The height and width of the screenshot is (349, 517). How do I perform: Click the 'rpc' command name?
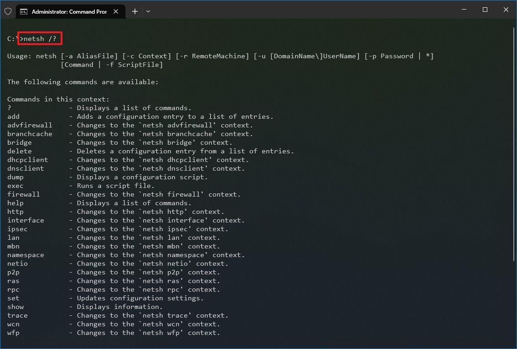13,289
